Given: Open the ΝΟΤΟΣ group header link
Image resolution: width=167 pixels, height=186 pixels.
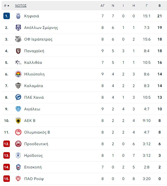Looking at the screenshot, I should (x=21, y=6).
